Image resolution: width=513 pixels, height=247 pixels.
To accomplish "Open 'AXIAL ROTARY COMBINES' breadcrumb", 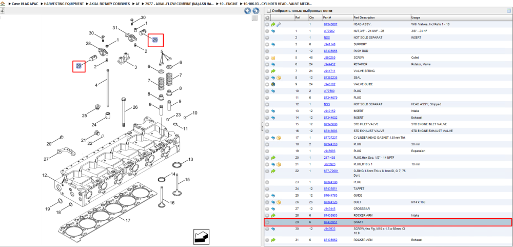I will [110, 4].
